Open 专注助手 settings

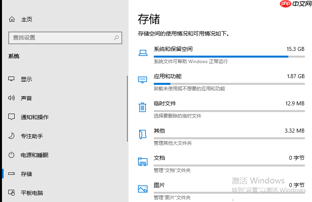[32, 136]
